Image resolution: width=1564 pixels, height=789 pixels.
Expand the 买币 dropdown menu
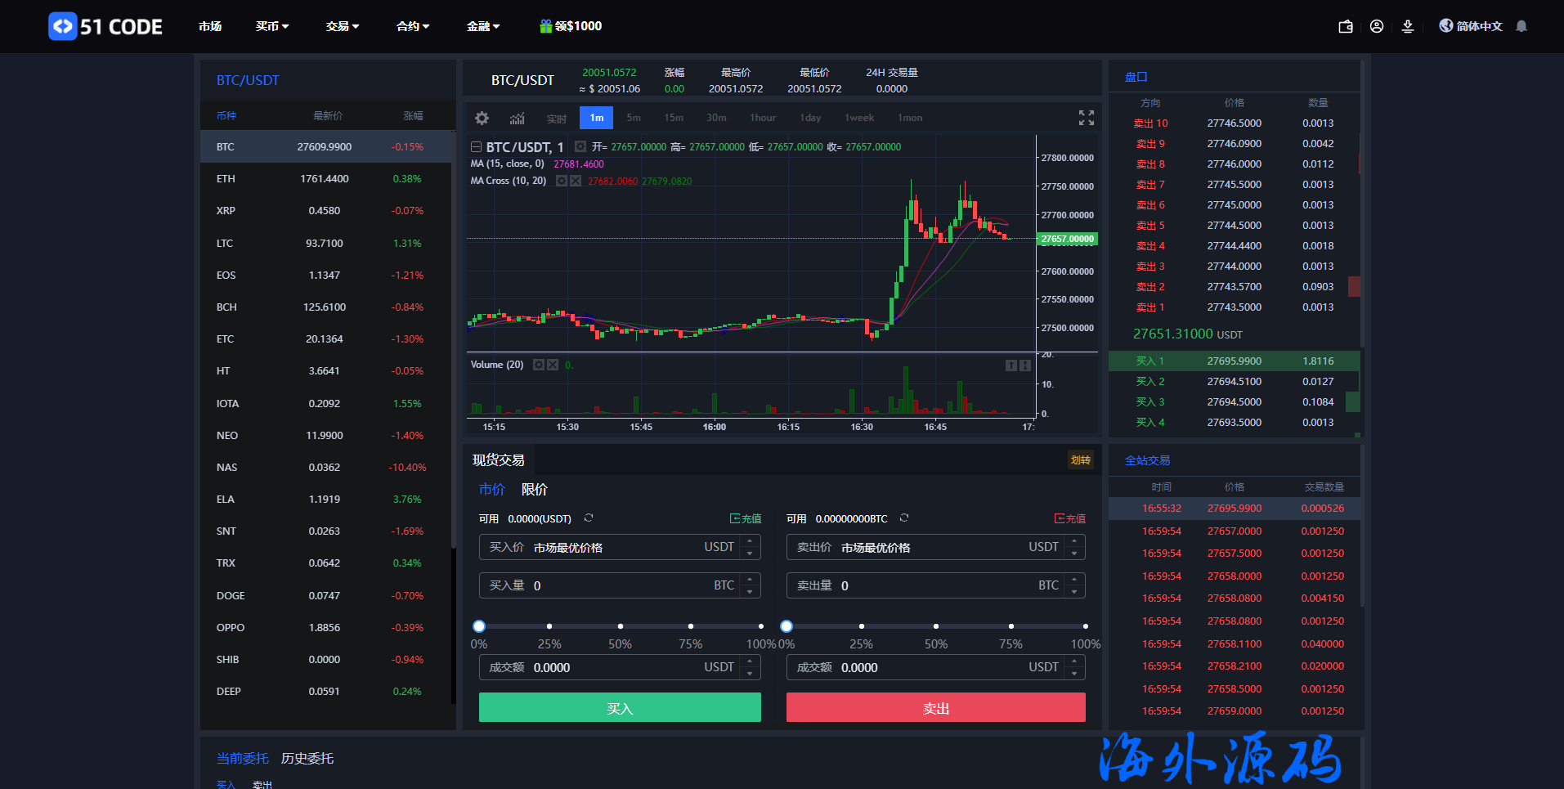[271, 26]
